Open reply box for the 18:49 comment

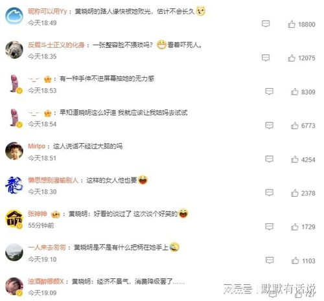[266, 23]
